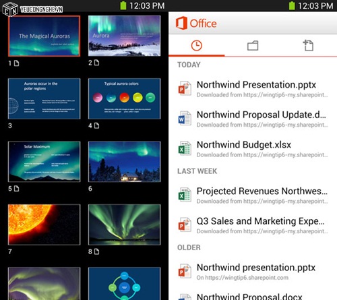
Task: Select the circular cycle diagram slide
Action: (125, 284)
